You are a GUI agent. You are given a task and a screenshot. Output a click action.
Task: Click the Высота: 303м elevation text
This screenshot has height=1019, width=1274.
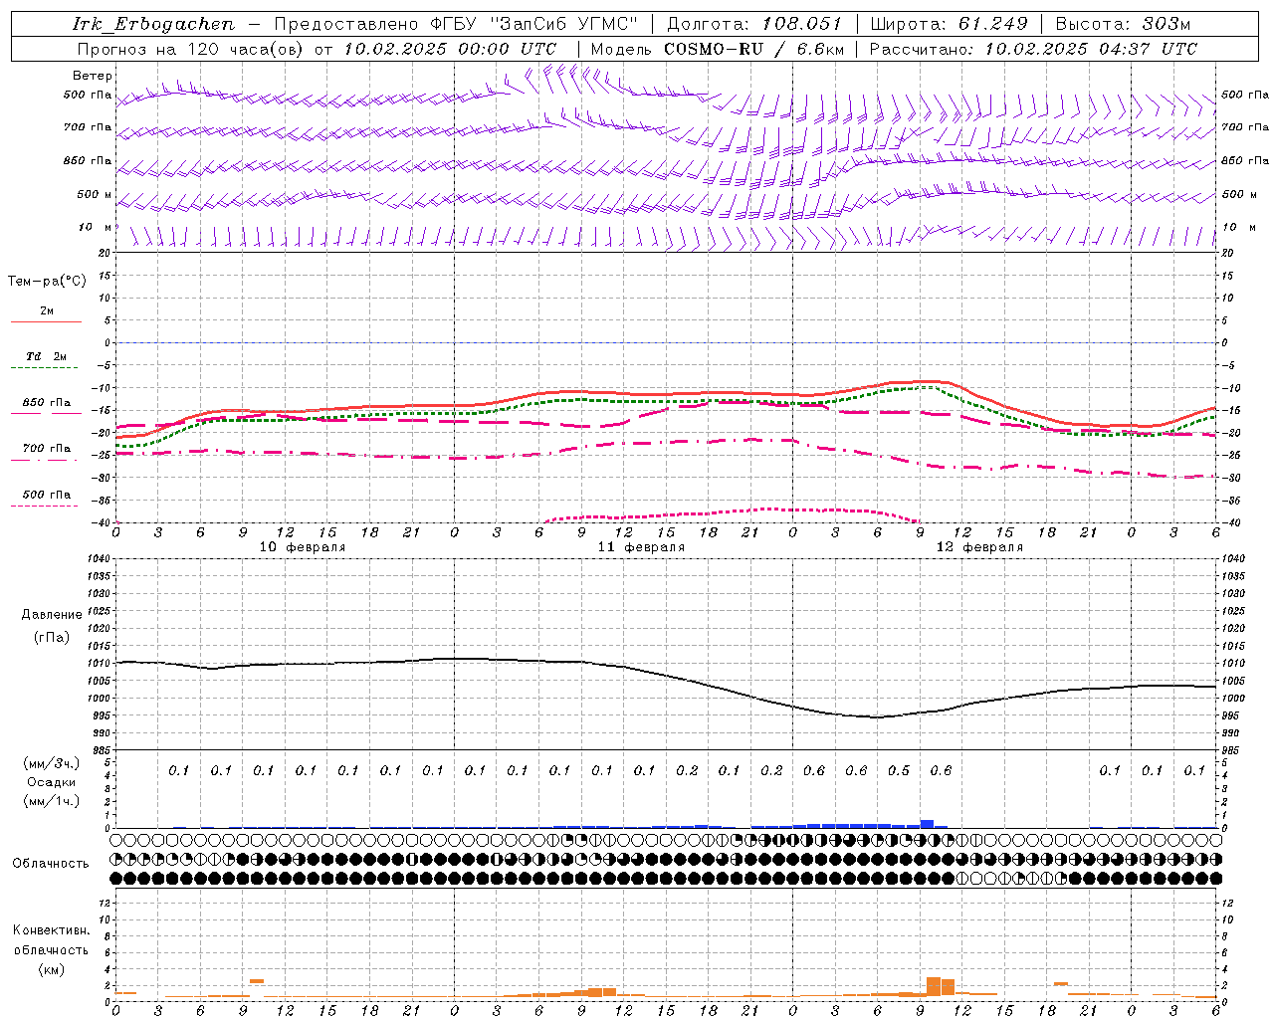pos(1123,24)
